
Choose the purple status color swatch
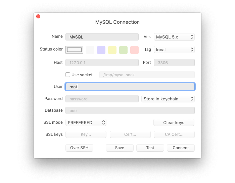coord(101,50)
